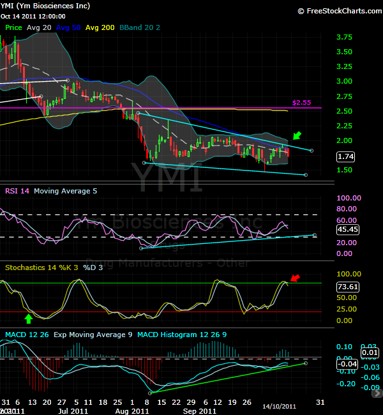The width and height of the screenshot is (383, 415).
Task: Click the 45.45 RSI value box
Action: coord(348,229)
